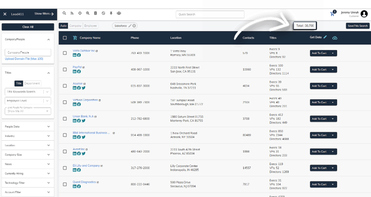The image size is (371, 197).
Task: Open Avnet Inc Facebook icon
Action: 79,153
